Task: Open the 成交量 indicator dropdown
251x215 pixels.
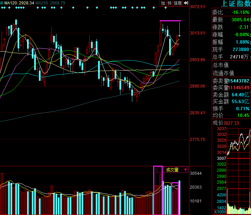Action: [x=172, y=170]
